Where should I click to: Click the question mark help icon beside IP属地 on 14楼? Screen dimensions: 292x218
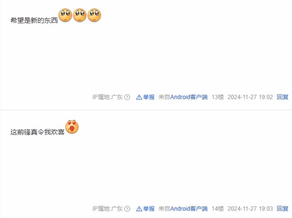pyautogui.click(x=127, y=208)
